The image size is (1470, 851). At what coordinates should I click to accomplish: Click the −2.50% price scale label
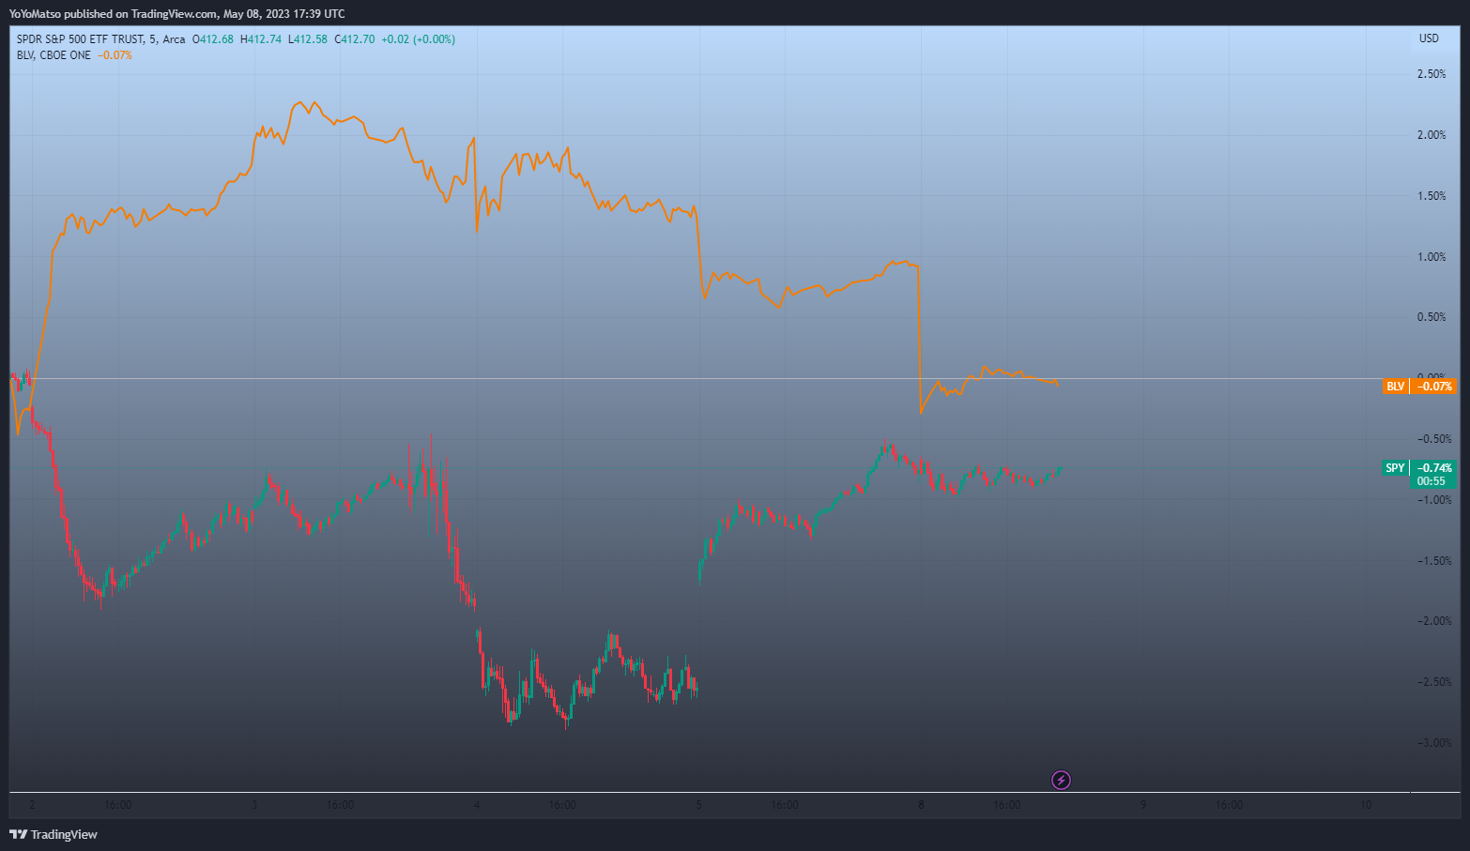pos(1434,682)
